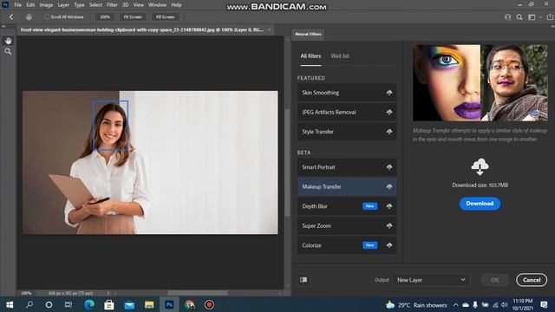Select the Zoom tool in left toolbar
Viewport: 555px width, 312px height.
(8, 52)
